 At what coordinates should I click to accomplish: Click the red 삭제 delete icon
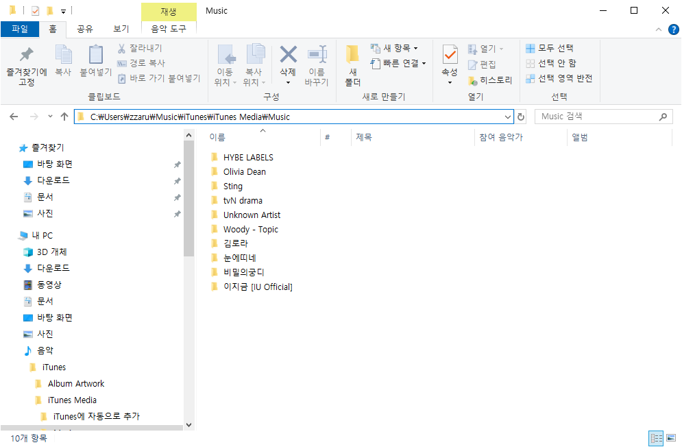(x=288, y=55)
